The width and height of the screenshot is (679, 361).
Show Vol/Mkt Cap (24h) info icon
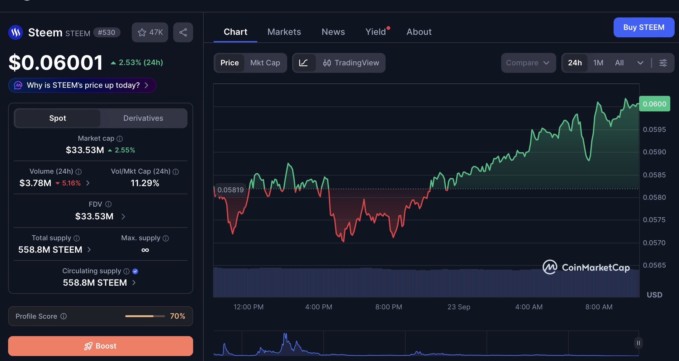click(x=176, y=172)
